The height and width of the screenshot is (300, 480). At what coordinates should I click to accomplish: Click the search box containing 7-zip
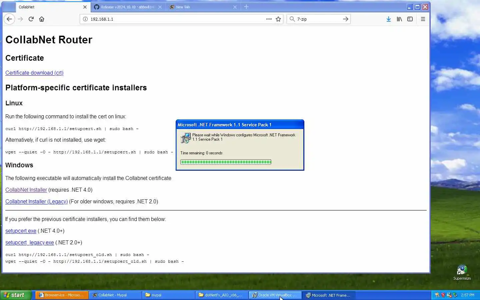pos(318,19)
